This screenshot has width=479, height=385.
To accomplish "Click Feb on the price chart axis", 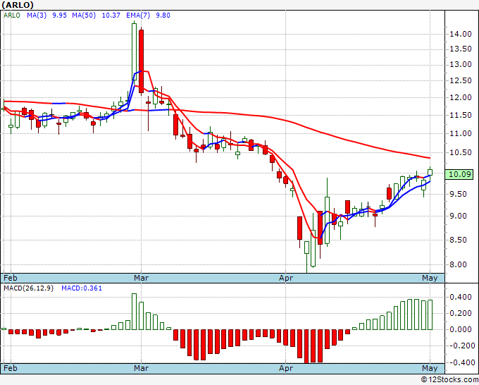I will click(10, 278).
